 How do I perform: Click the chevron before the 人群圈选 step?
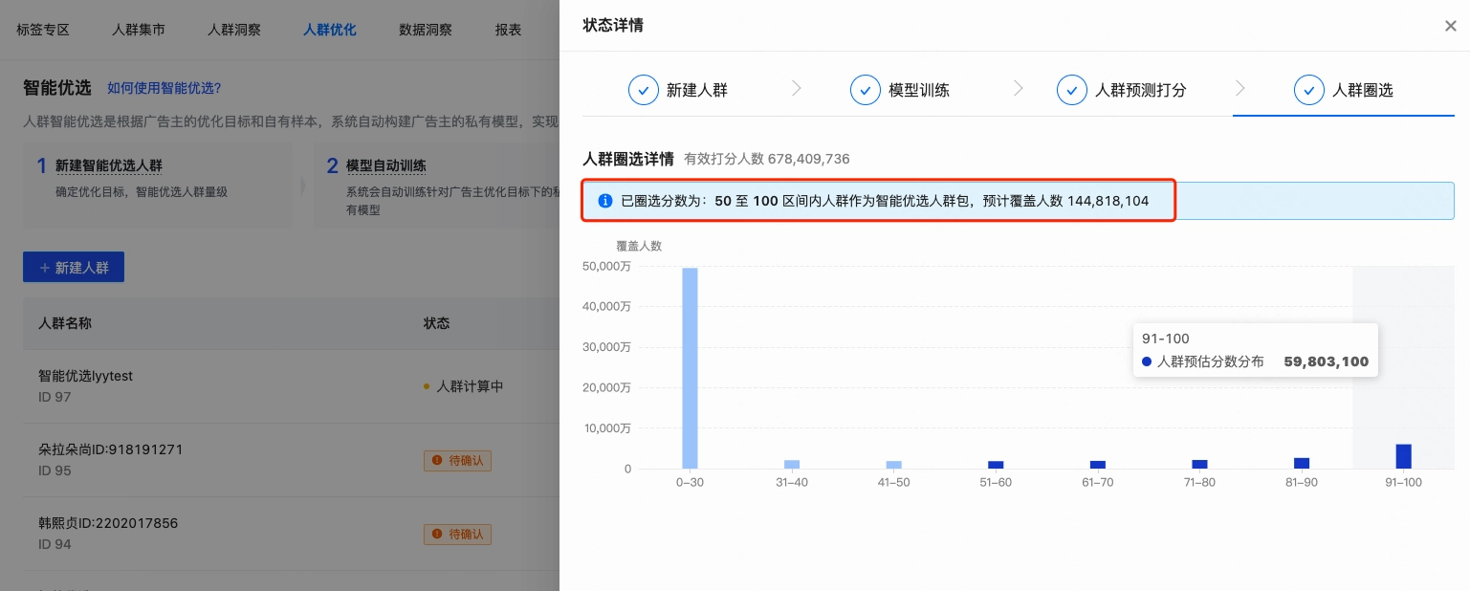click(1240, 87)
